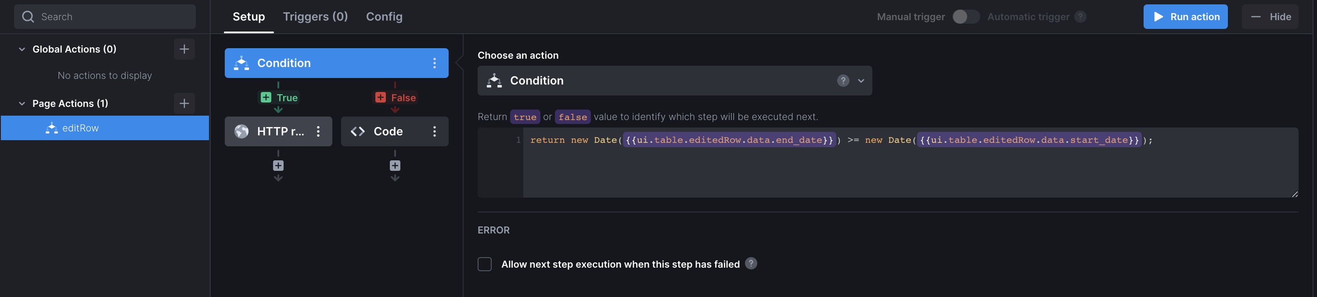Click the actions Search field
This screenshot has width=1317, height=297.
coord(105,17)
